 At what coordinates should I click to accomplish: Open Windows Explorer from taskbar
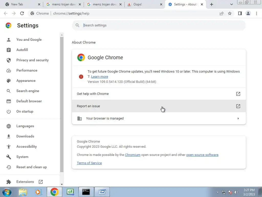pos(23,192)
